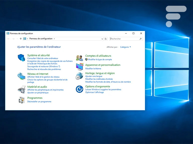This screenshot has height=144, width=193.
Task: Click the Matériel et audio printer icon
Action: 21,89
